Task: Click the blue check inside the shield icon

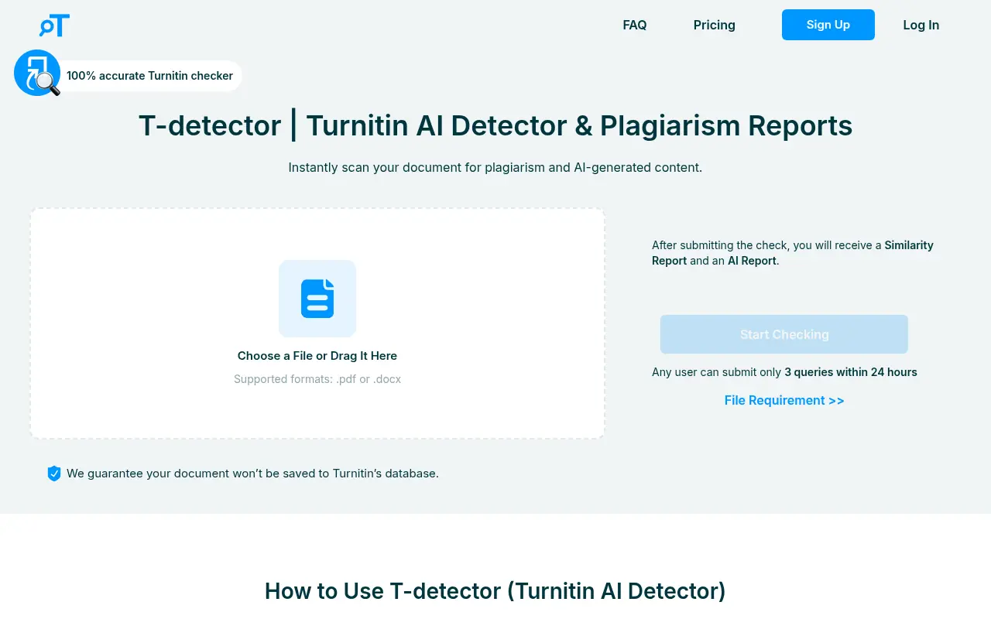Action: click(54, 474)
